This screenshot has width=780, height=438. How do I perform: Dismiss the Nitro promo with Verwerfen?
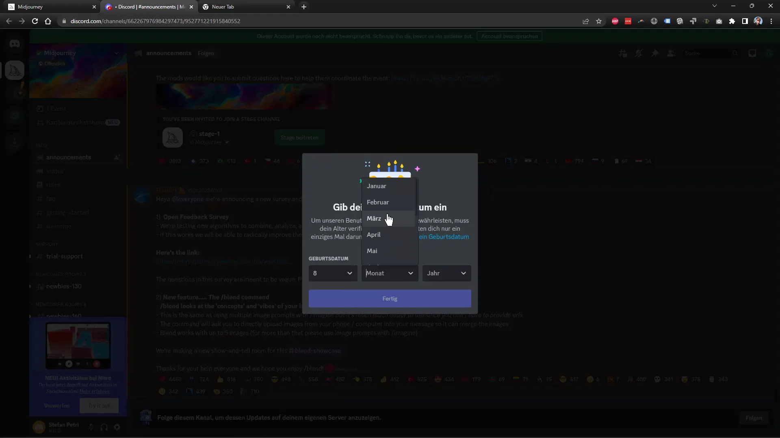pos(57,406)
